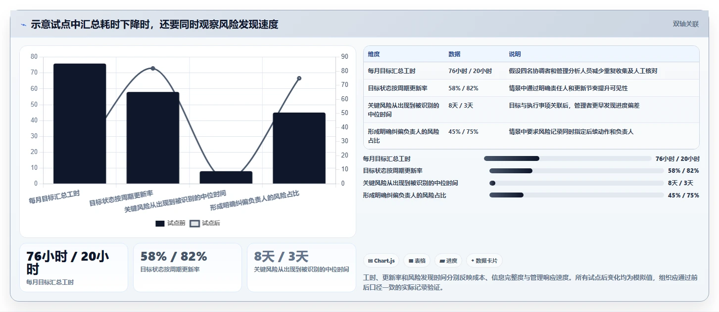This screenshot has width=719, height=312.
Task: Click the left y-axis label 80
Action: (x=34, y=56)
